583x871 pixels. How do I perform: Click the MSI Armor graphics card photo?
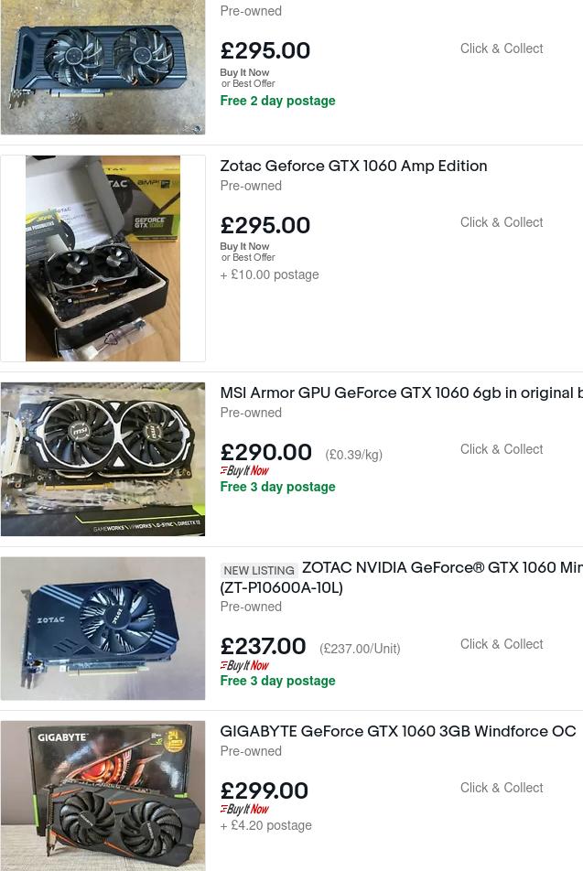click(103, 459)
